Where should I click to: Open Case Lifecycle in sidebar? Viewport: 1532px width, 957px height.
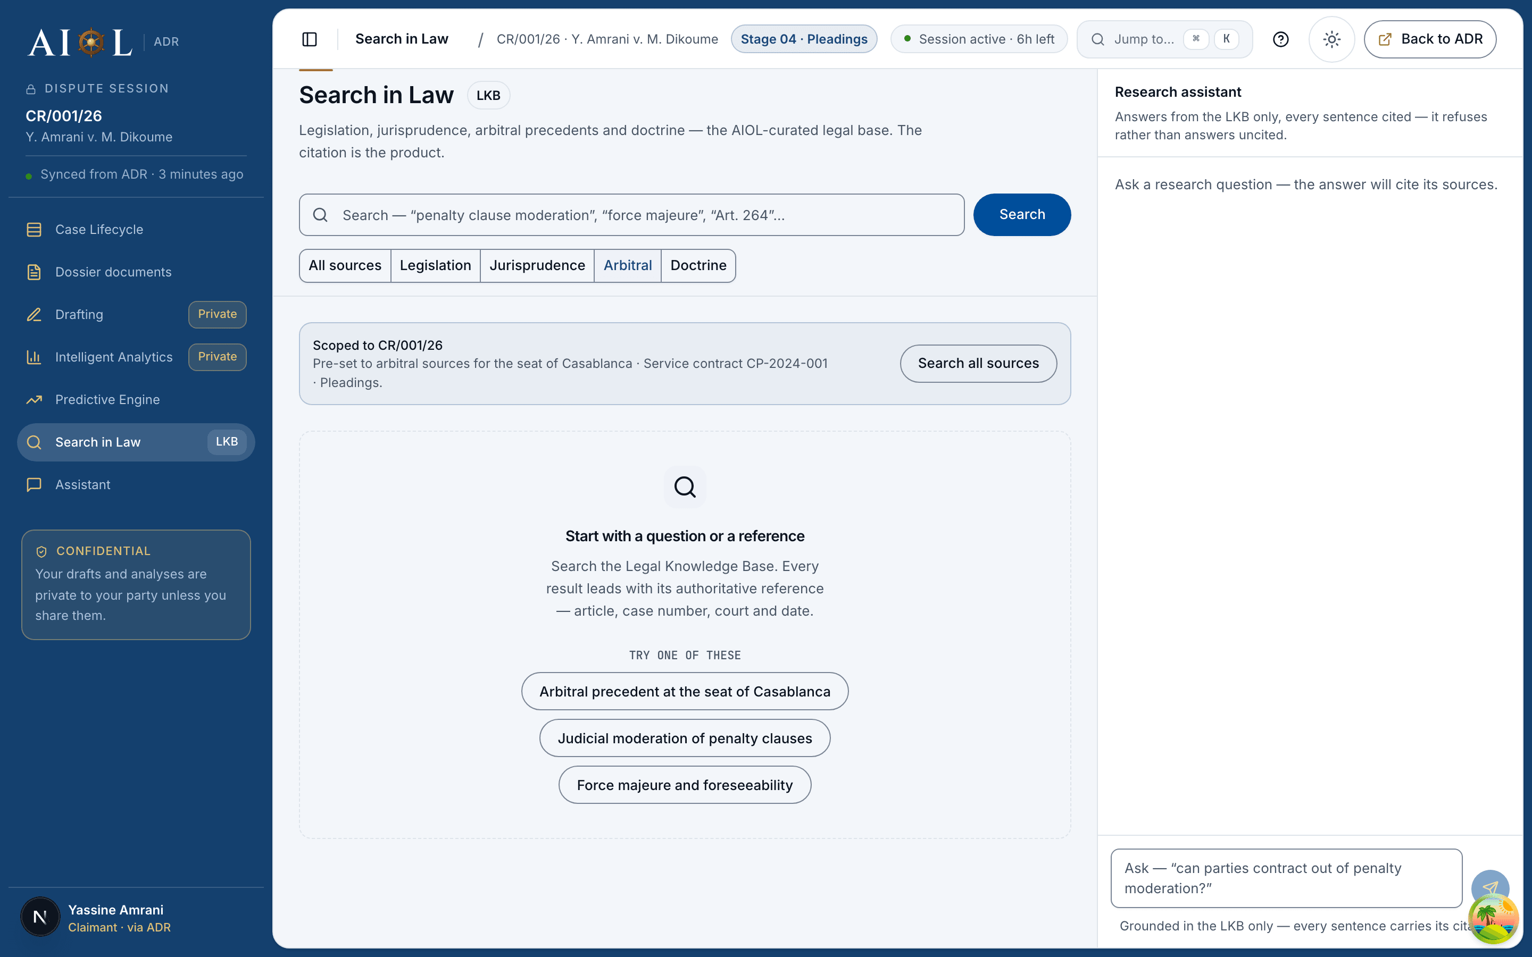[136, 230]
